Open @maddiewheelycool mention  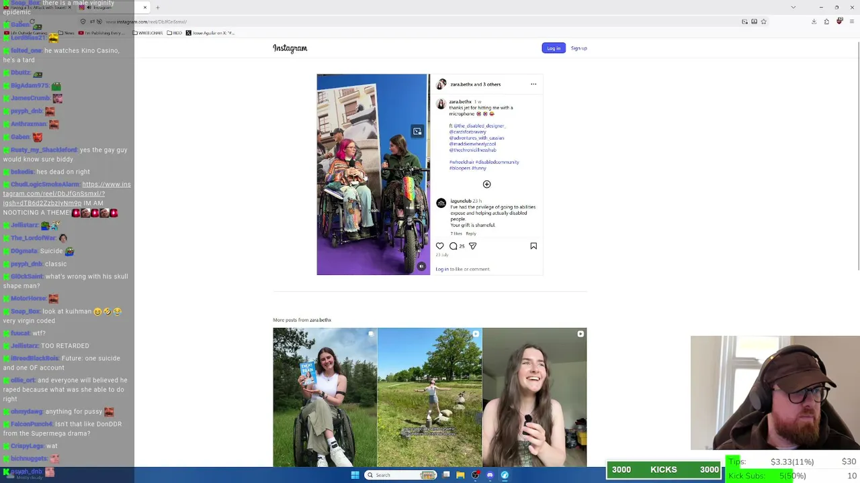pos(473,144)
